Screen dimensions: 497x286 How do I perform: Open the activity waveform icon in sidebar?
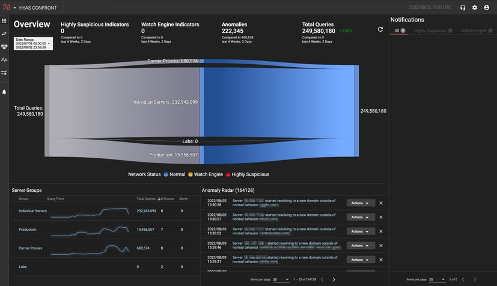(x=4, y=60)
